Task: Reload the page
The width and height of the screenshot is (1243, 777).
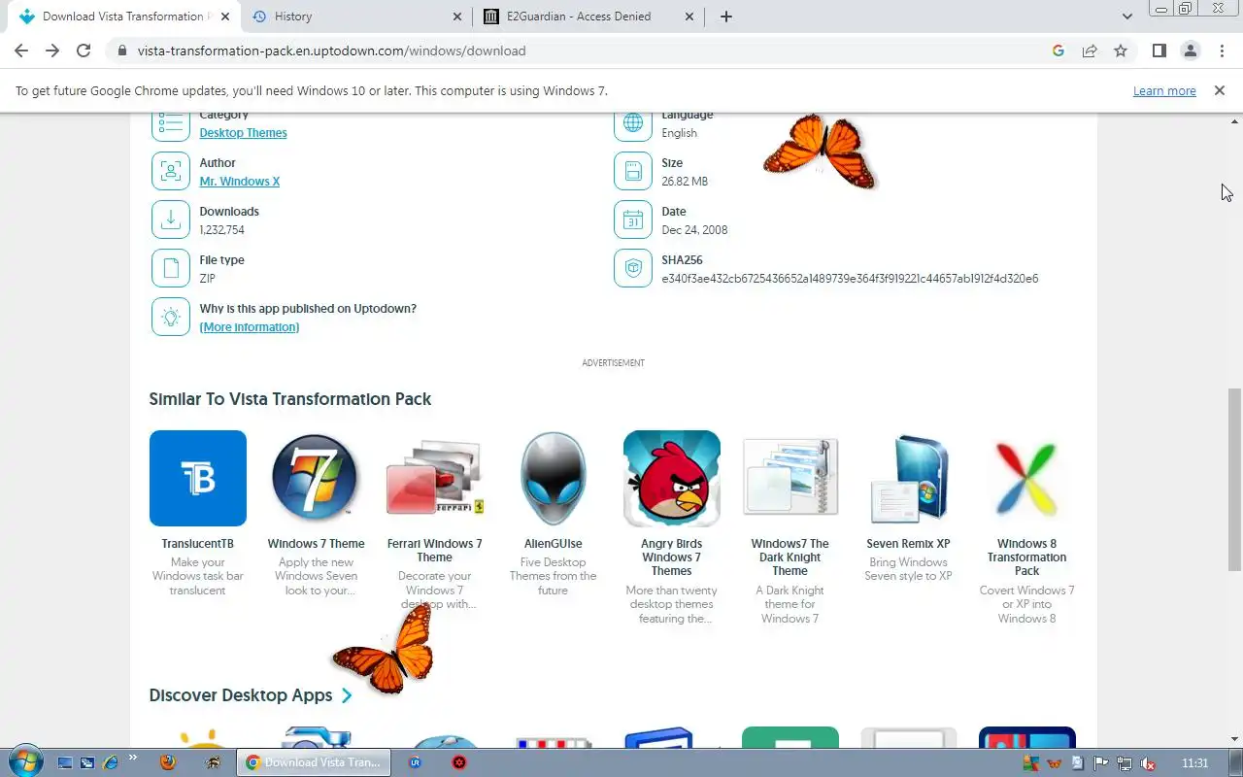Action: 84,51
